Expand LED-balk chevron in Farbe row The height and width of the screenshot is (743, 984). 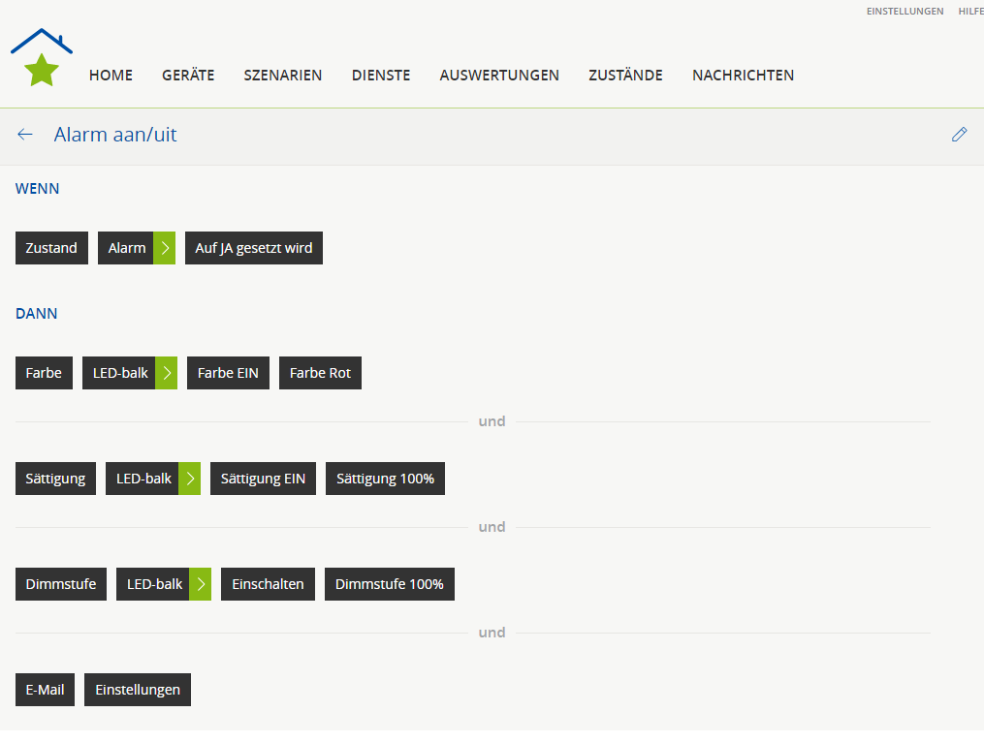coord(167,373)
